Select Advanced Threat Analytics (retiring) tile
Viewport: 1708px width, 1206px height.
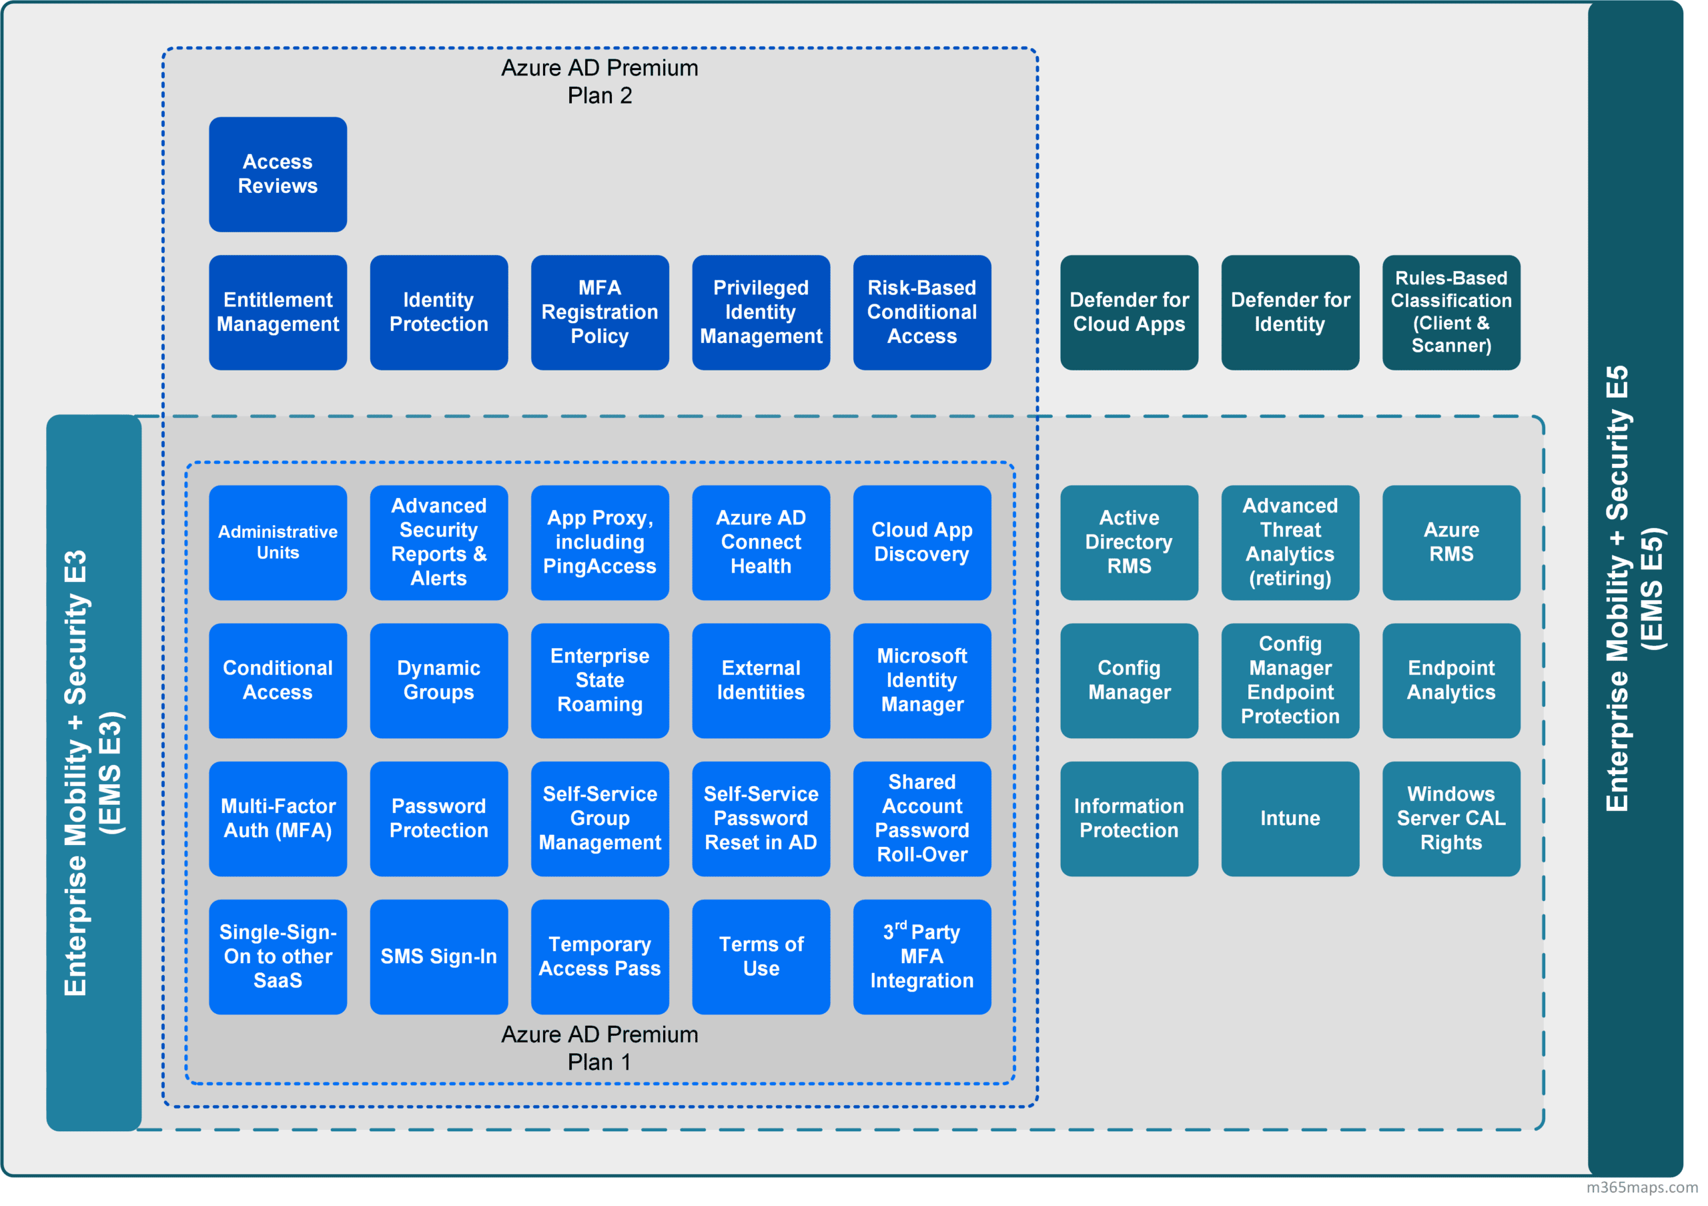1290,543
